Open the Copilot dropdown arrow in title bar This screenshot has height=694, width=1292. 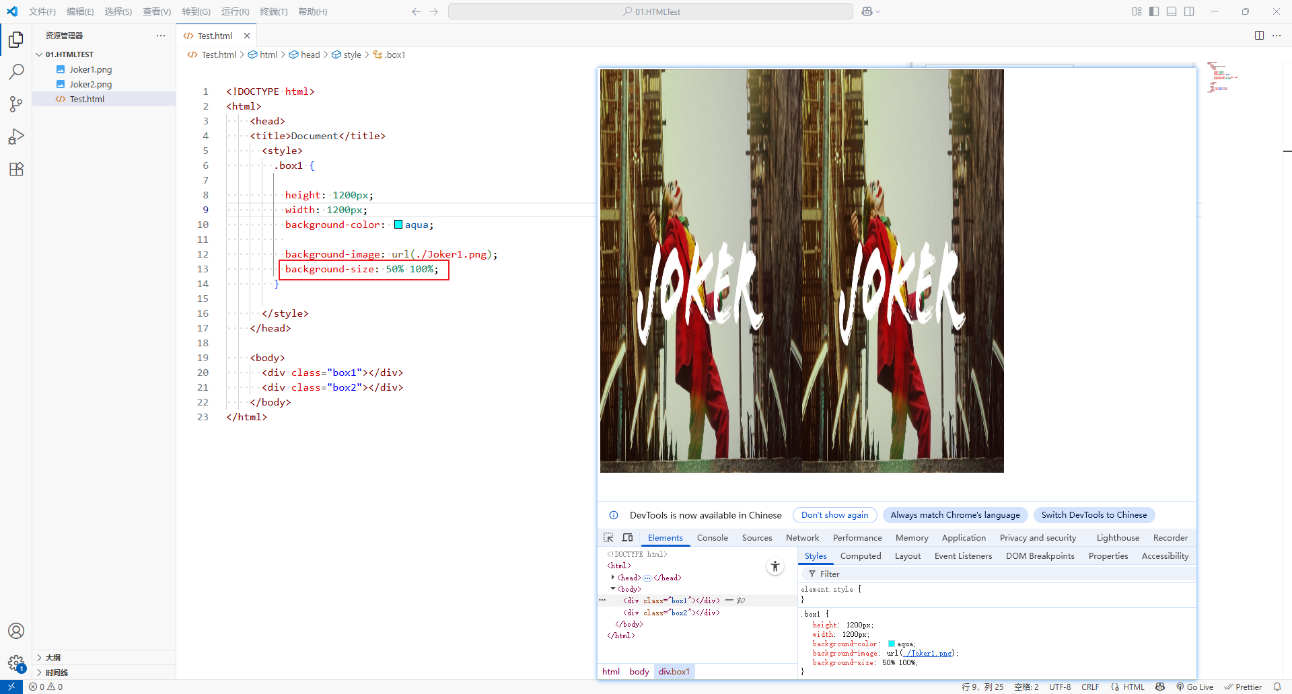(x=878, y=11)
